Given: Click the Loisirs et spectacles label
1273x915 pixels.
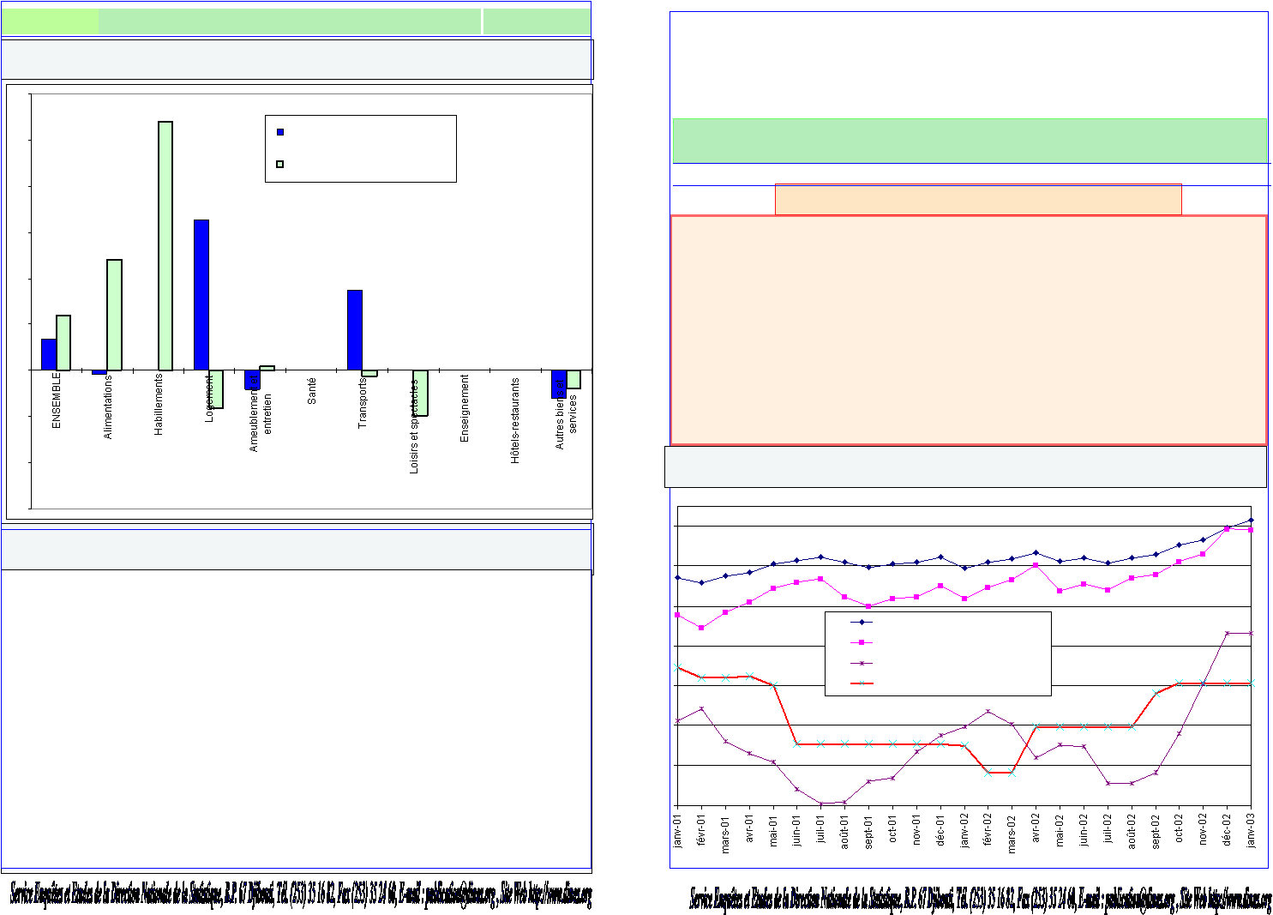Looking at the screenshot, I should (x=414, y=426).
